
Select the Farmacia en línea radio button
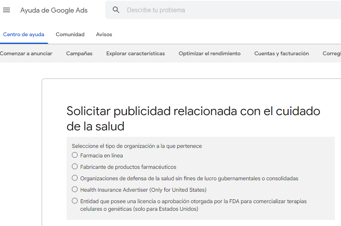pos(75,155)
